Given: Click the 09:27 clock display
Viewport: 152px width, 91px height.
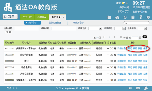Looking at the screenshot, I should click(x=139, y=3).
